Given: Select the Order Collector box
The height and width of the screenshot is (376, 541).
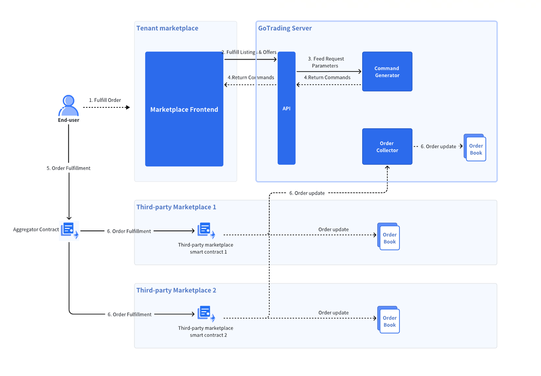Looking at the screenshot, I should [387, 147].
